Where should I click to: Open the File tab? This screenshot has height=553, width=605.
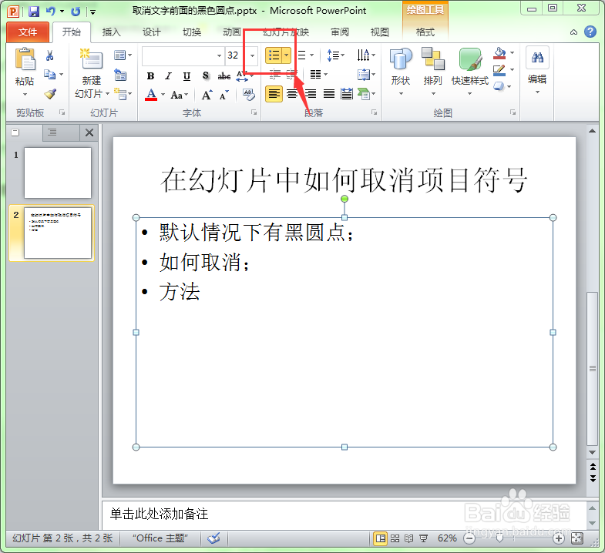pos(28,32)
